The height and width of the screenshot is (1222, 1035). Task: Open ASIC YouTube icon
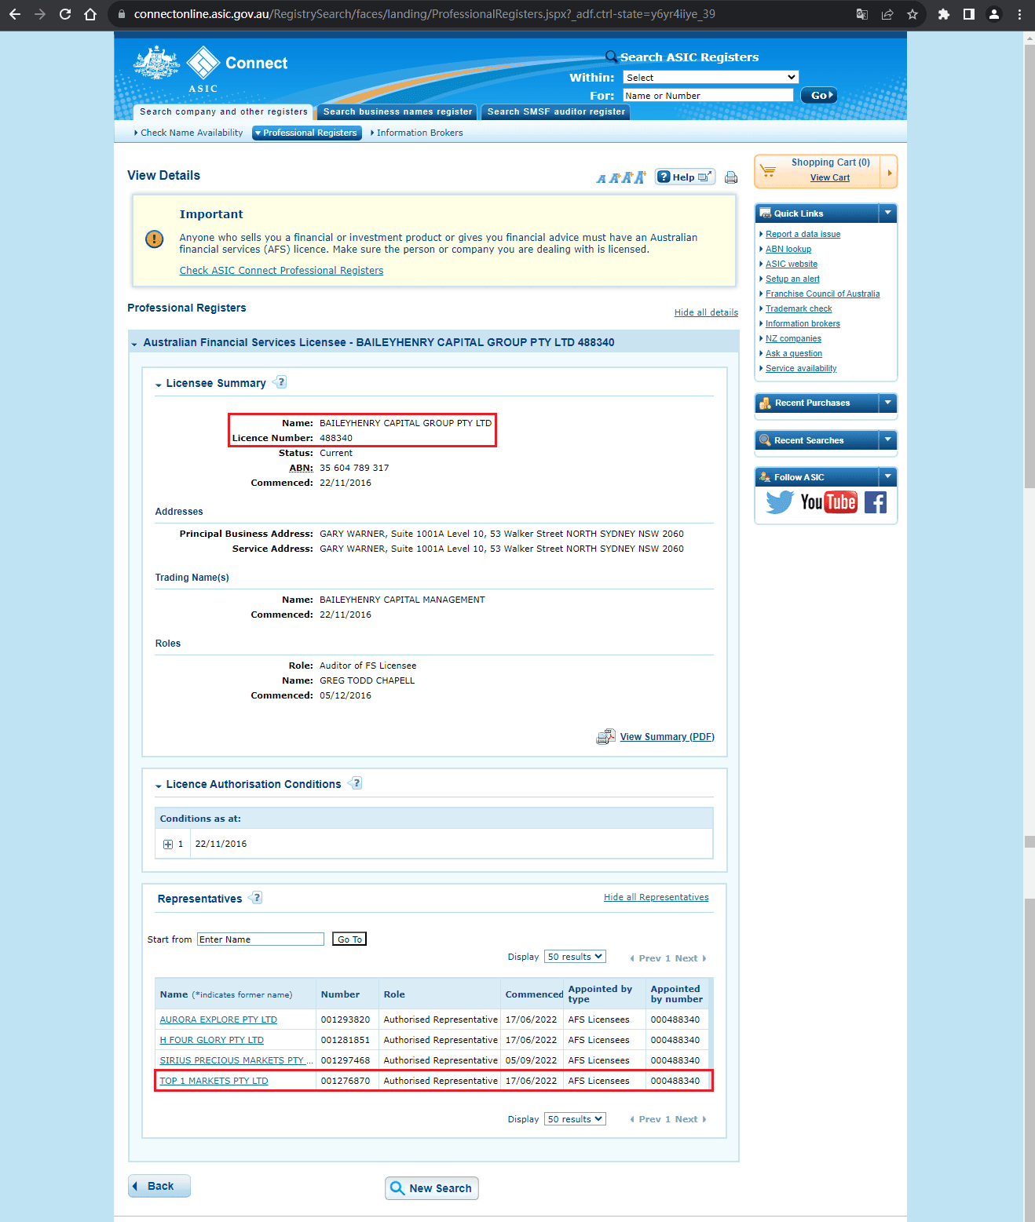(x=828, y=502)
